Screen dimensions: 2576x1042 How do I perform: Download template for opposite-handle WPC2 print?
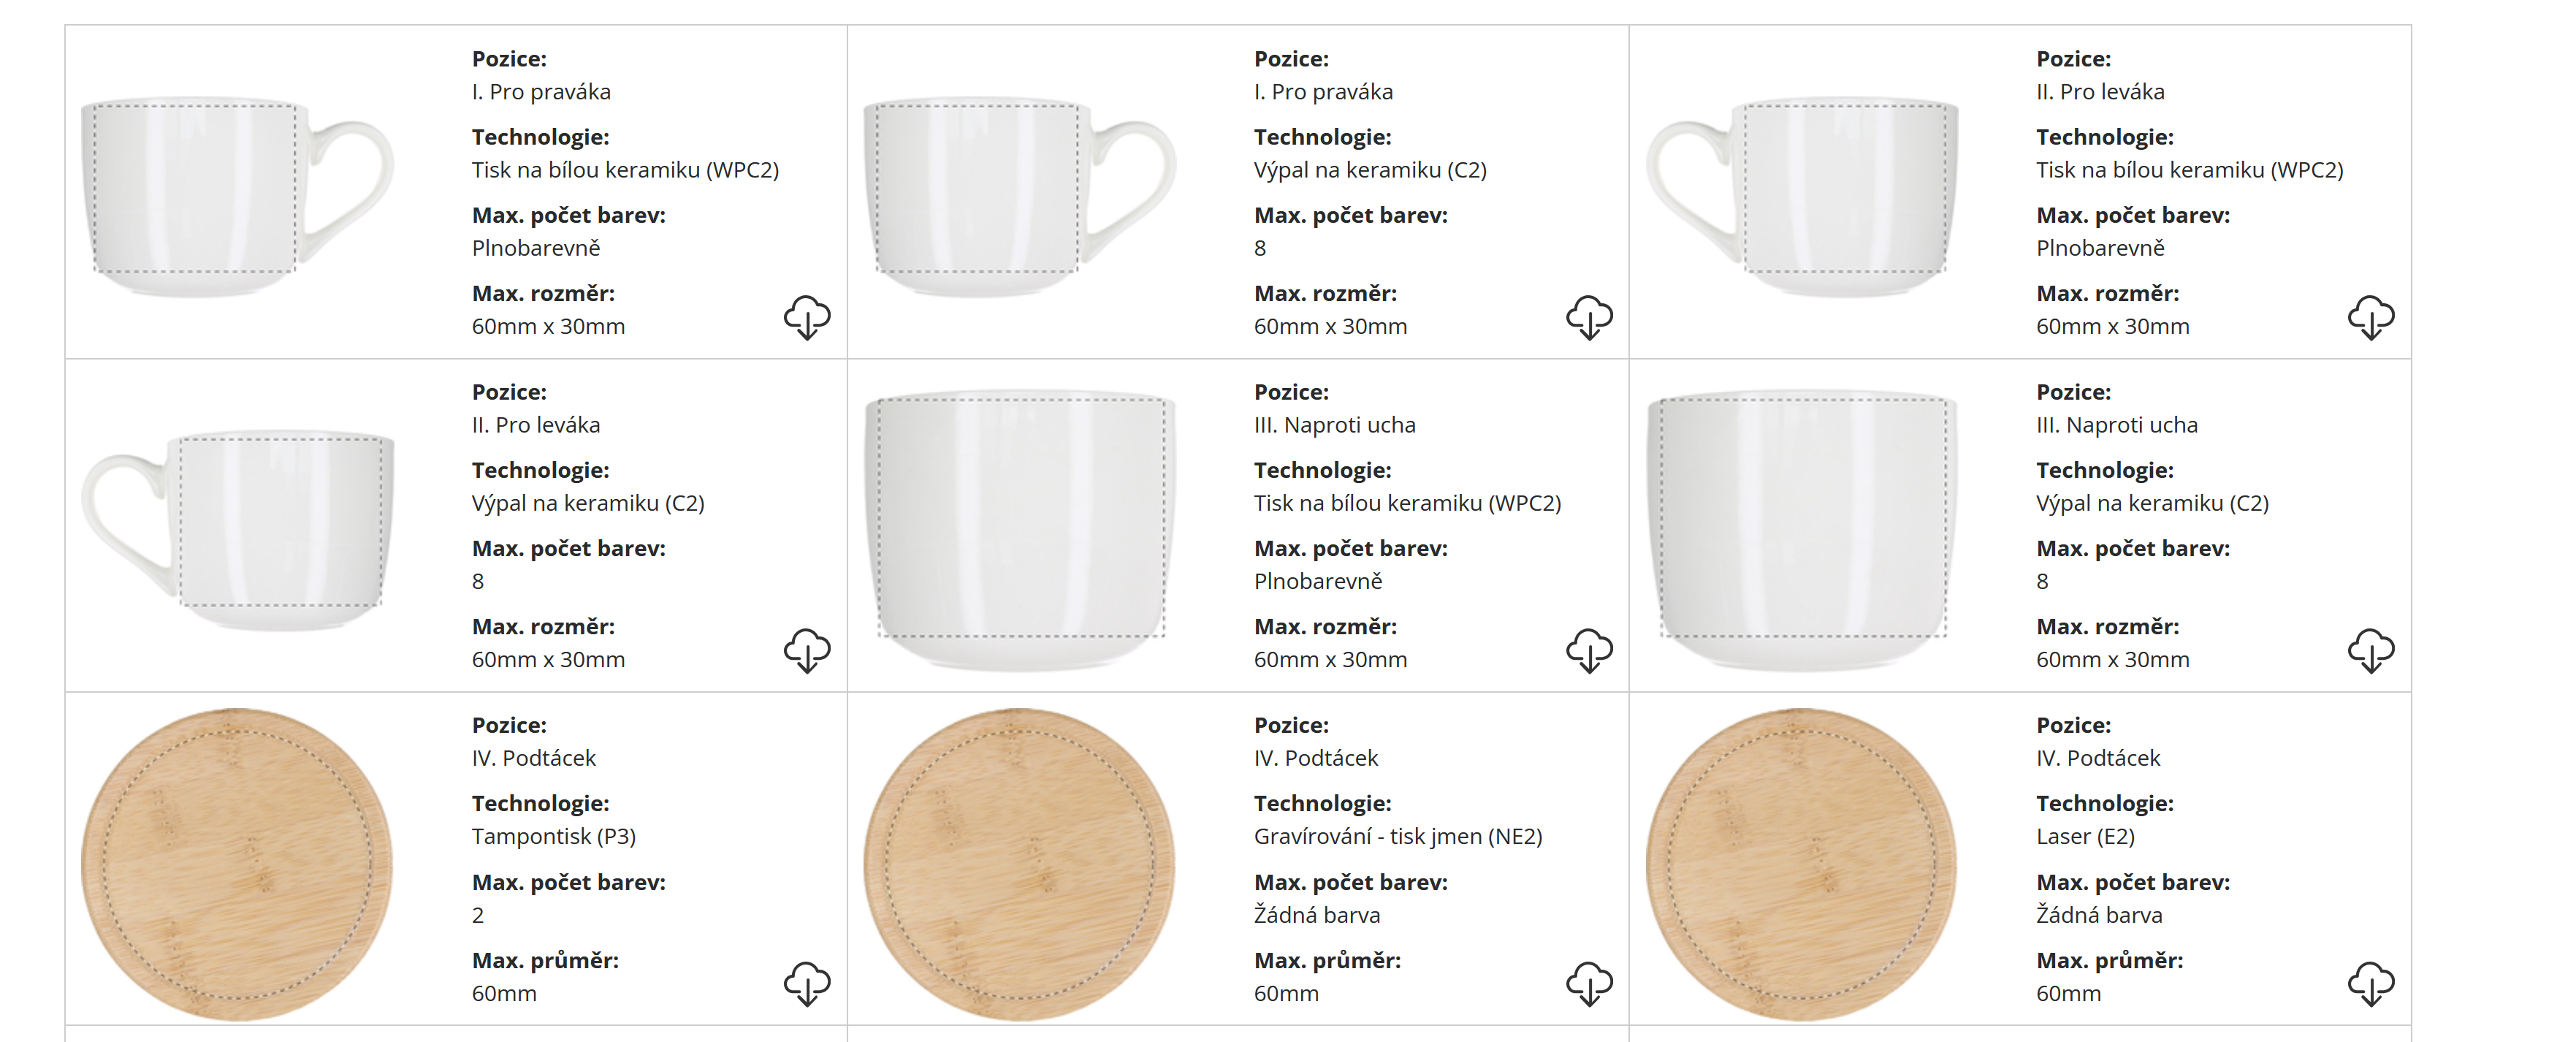coord(1588,650)
